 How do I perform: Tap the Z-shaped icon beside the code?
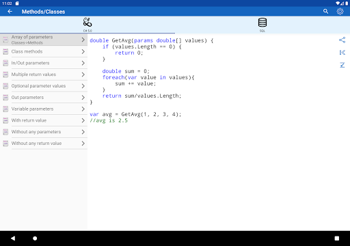tap(342, 65)
